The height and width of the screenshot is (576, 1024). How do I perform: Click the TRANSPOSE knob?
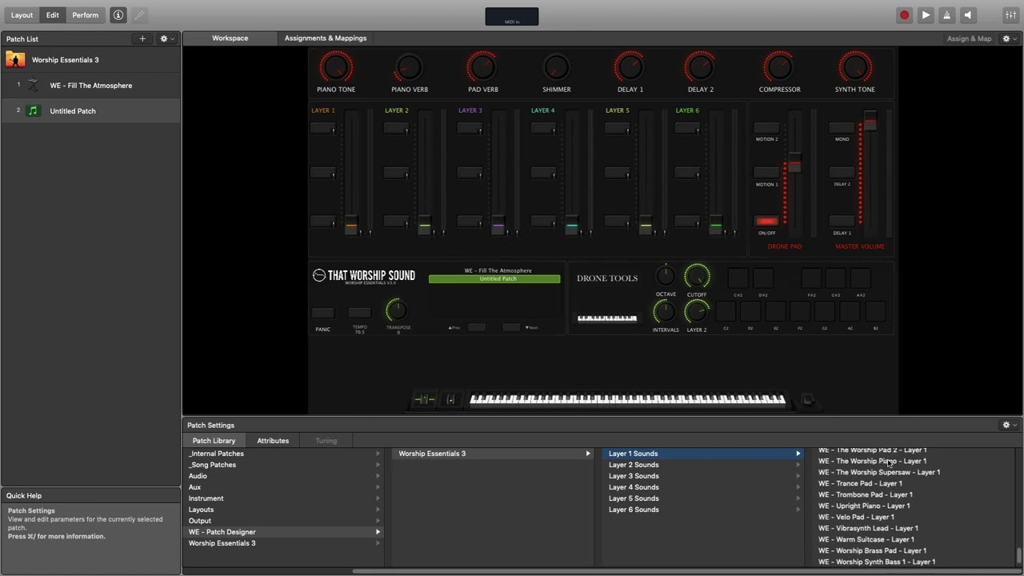397,310
